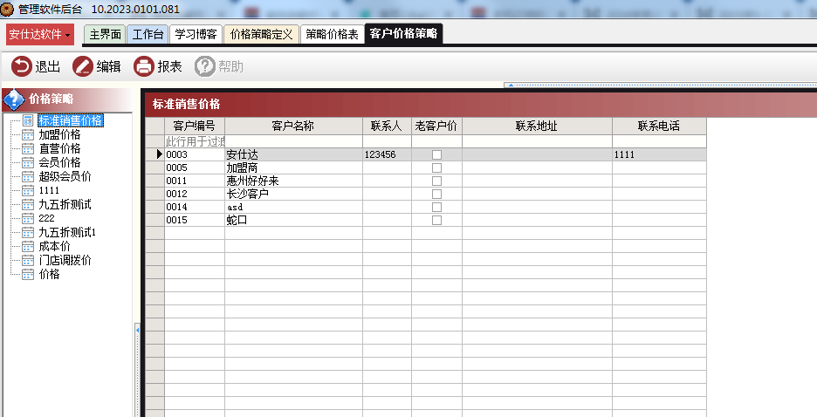817x417 pixels.
Task: Click customer number cell 0014
Action: [195, 207]
